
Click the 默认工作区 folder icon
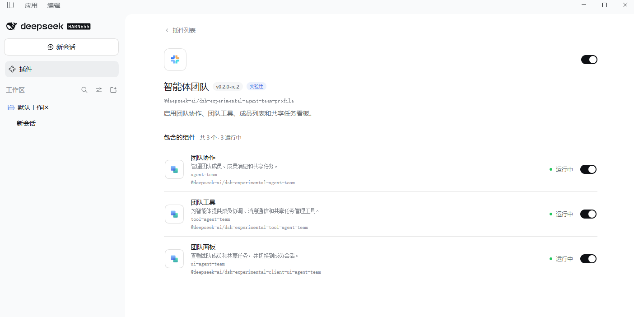pyautogui.click(x=11, y=107)
